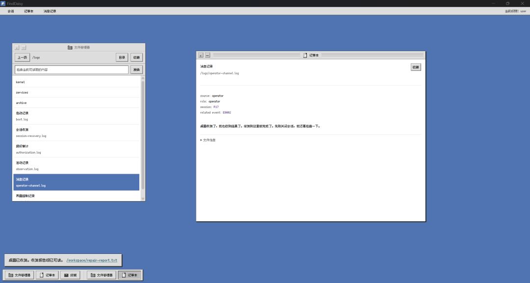530x283 pixels.
Task: Select the authorization.log entry
Action: pyautogui.click(x=77, y=149)
